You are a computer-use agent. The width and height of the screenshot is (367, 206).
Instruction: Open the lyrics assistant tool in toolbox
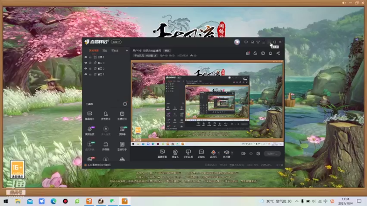point(122,146)
